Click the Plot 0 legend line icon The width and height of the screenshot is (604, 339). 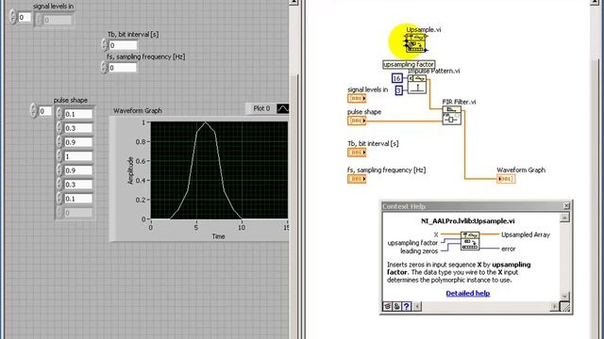point(283,108)
